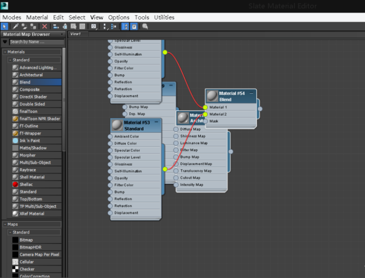Collapse the Material #53 Standard node
The height and width of the screenshot is (278, 365).
click(156, 122)
